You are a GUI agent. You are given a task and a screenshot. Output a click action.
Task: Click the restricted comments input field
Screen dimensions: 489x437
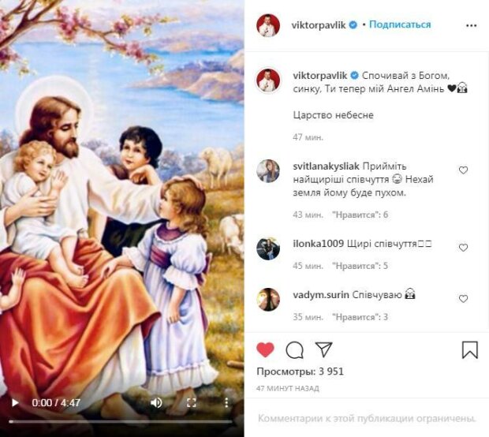pos(367,417)
